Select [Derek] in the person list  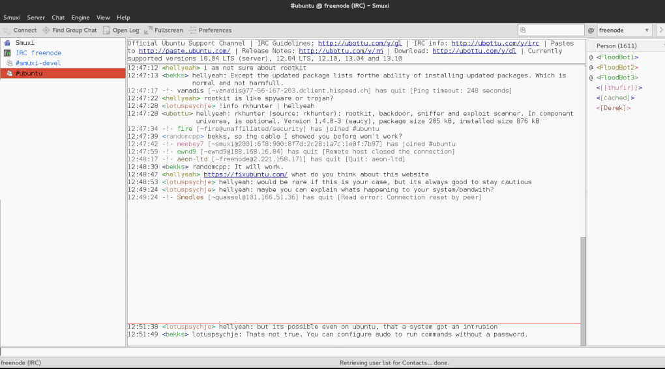(613, 108)
